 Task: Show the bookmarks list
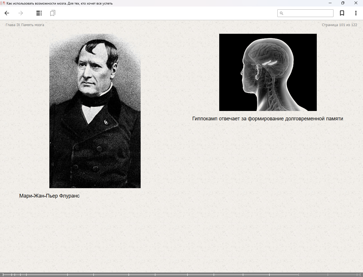52,13
